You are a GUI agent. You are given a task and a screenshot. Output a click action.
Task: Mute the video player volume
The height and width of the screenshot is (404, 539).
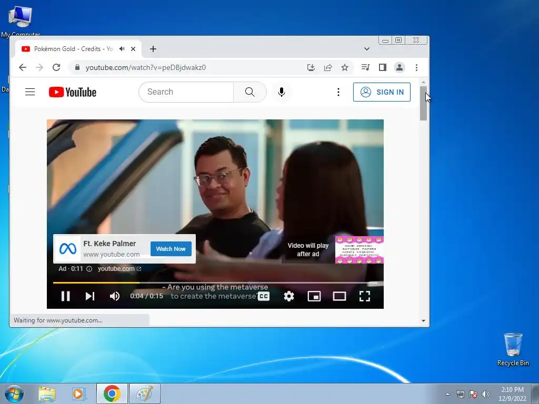[x=114, y=296]
